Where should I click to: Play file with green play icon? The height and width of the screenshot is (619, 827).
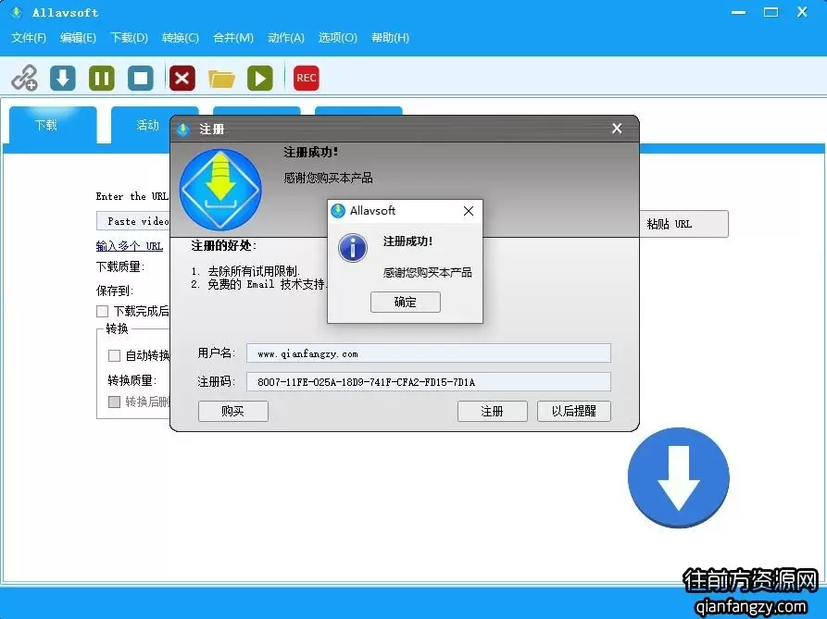coord(260,78)
